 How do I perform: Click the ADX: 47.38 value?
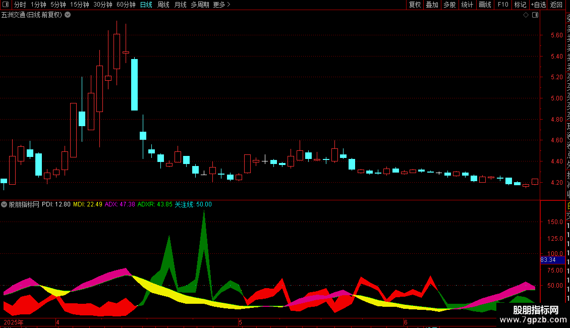click(x=120, y=204)
